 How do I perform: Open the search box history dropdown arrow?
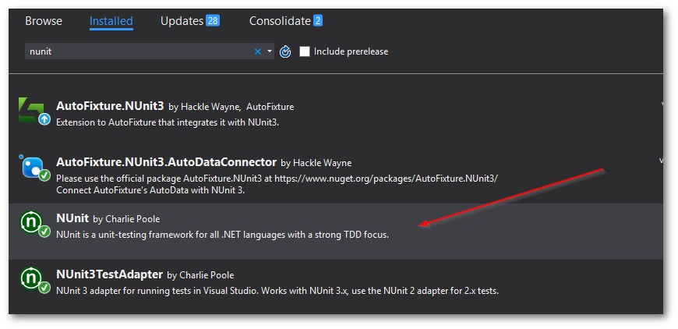(x=270, y=51)
